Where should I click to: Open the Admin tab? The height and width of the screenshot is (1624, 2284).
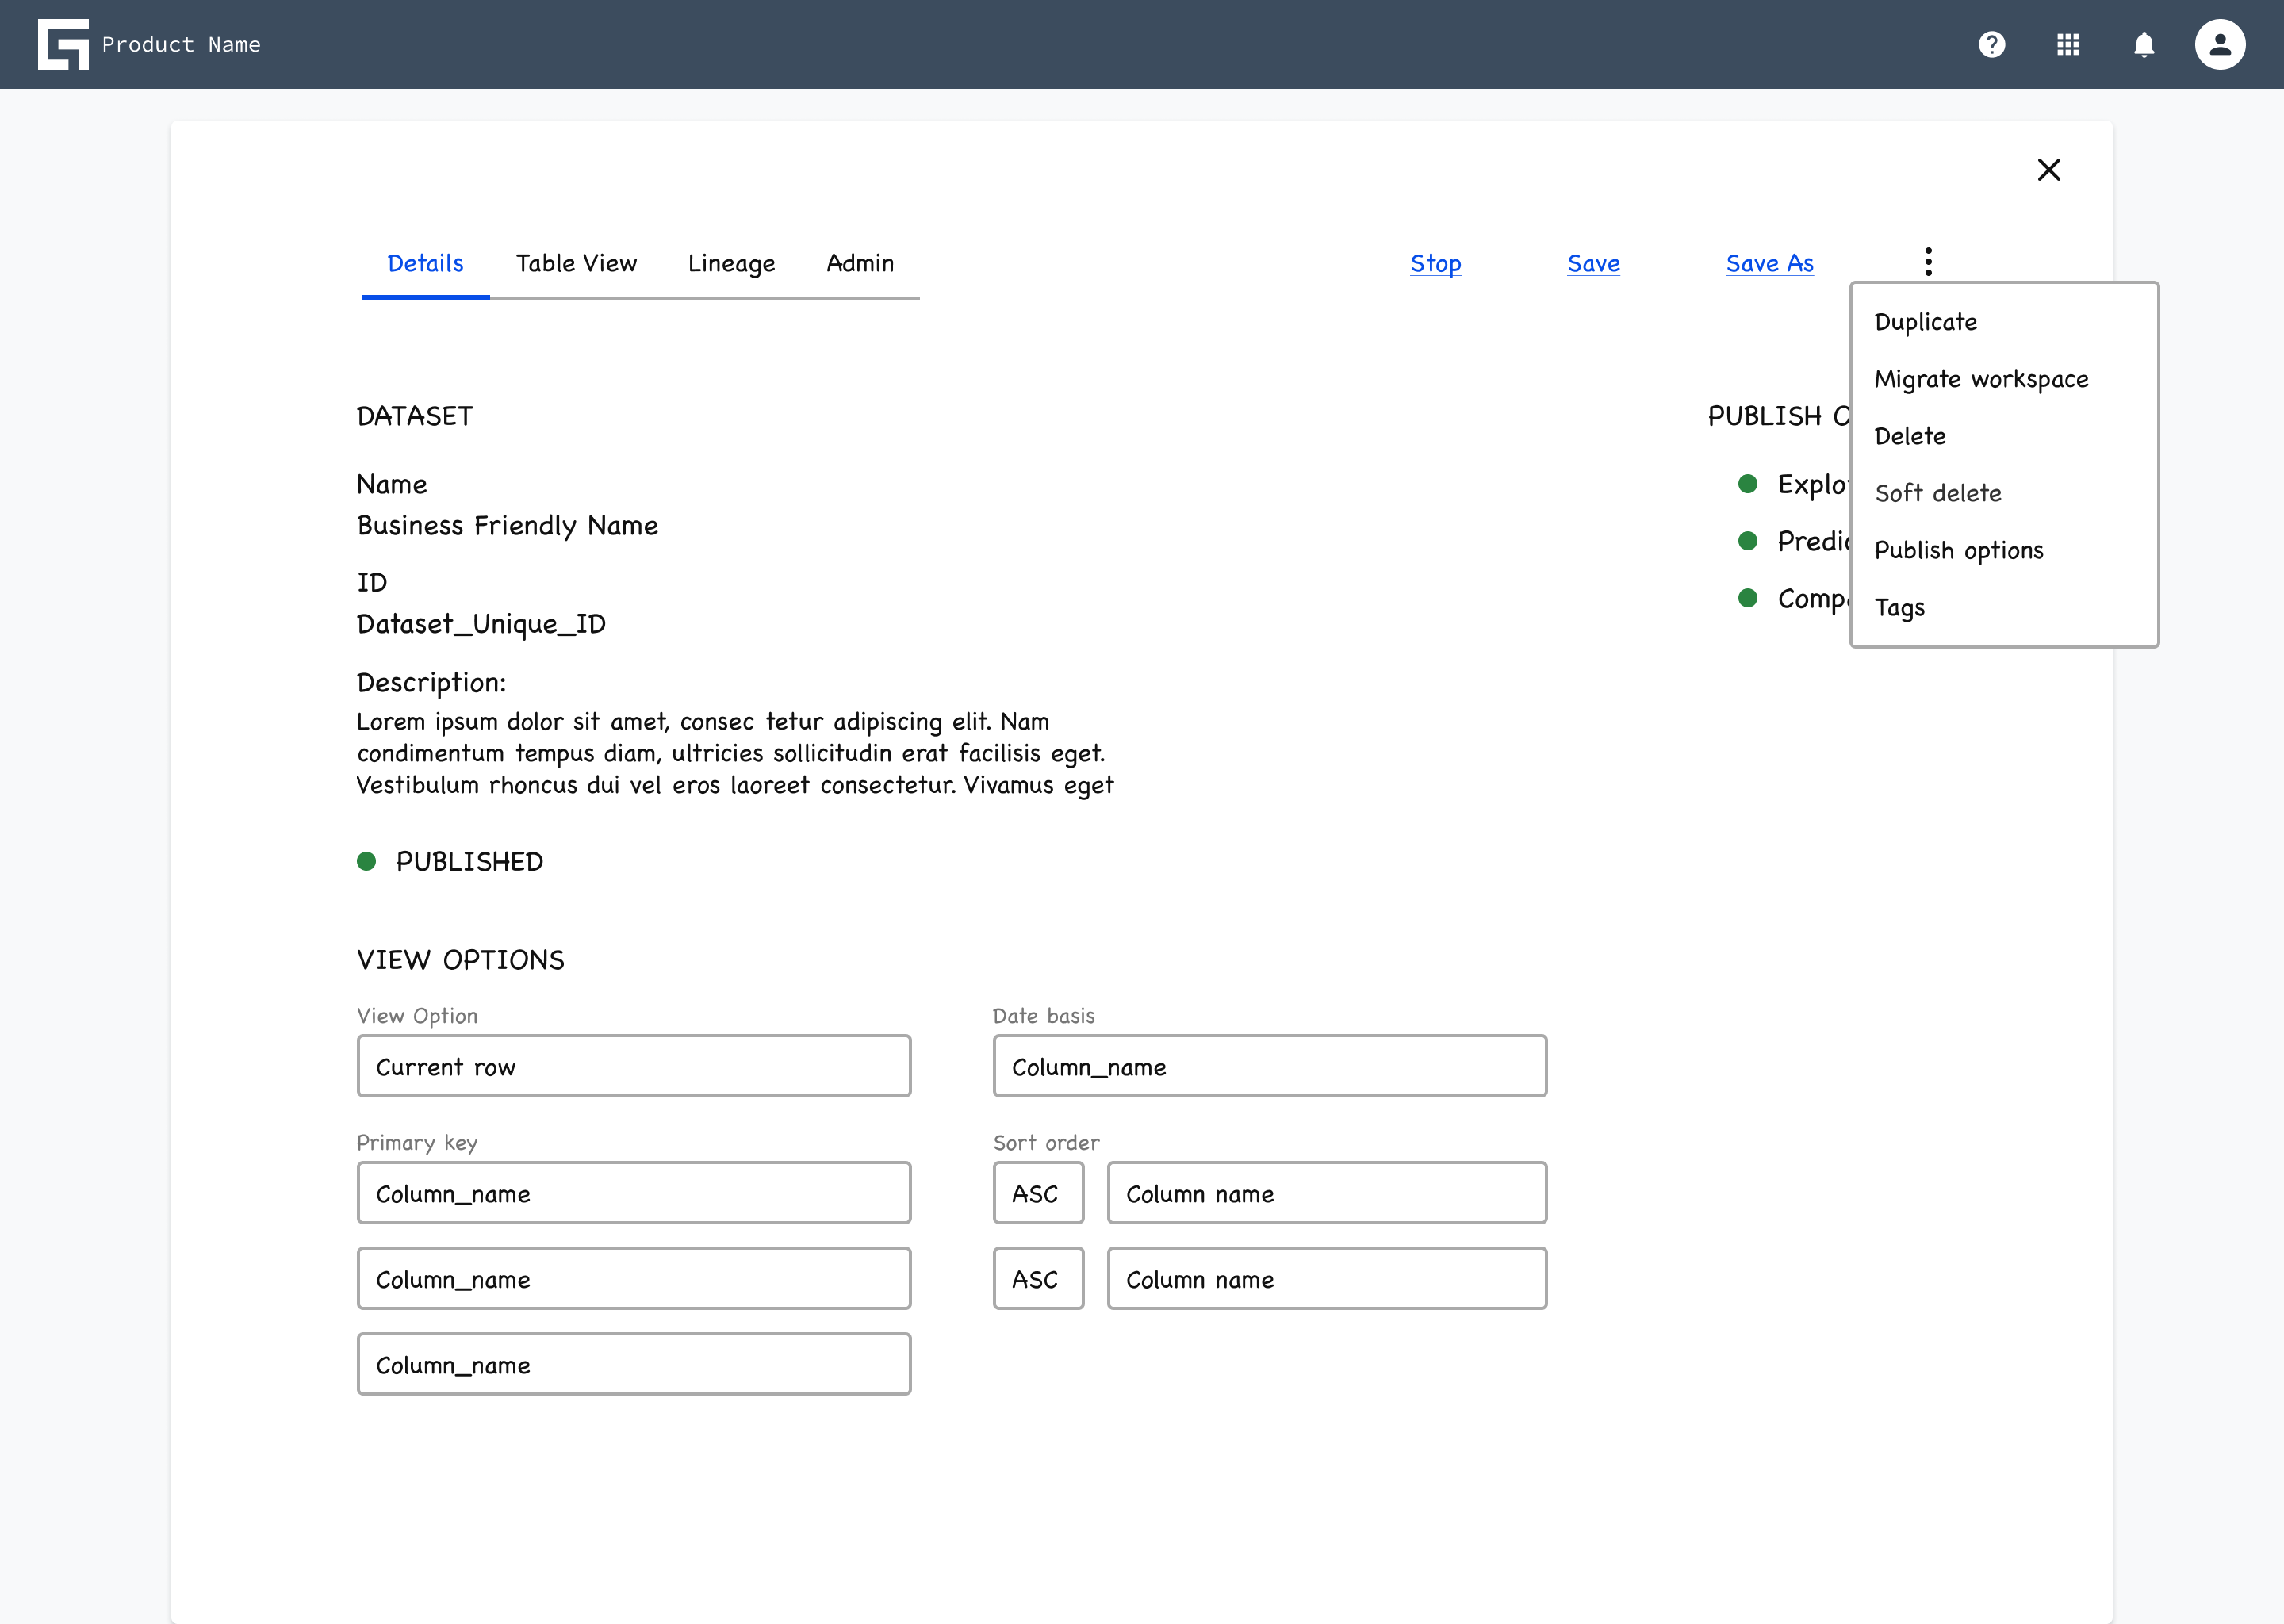click(x=860, y=263)
